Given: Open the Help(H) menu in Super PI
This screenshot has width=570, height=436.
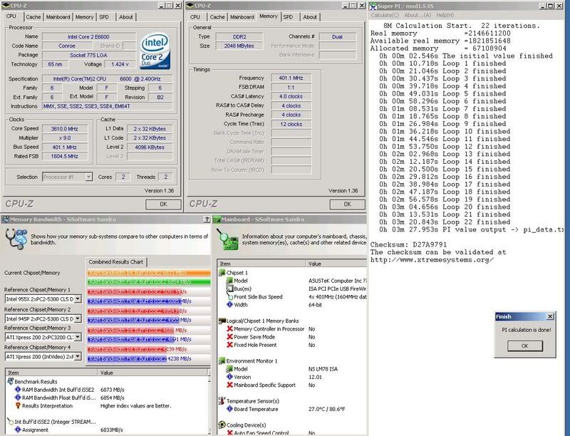Looking at the screenshot, I should tap(445, 15).
